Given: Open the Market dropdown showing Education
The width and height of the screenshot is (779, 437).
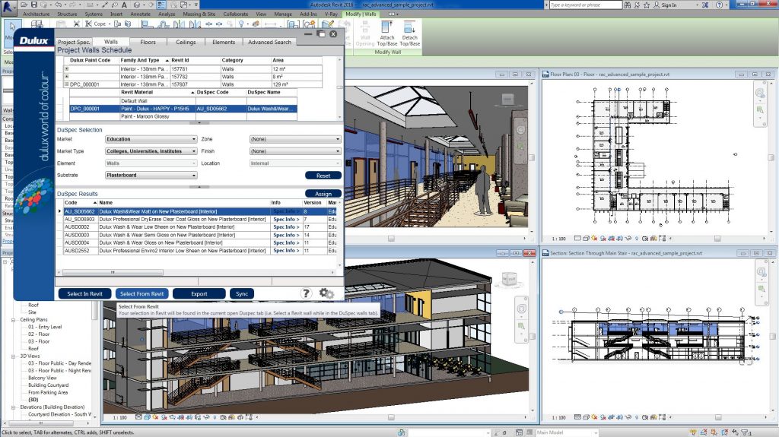Looking at the screenshot, I should [150, 140].
